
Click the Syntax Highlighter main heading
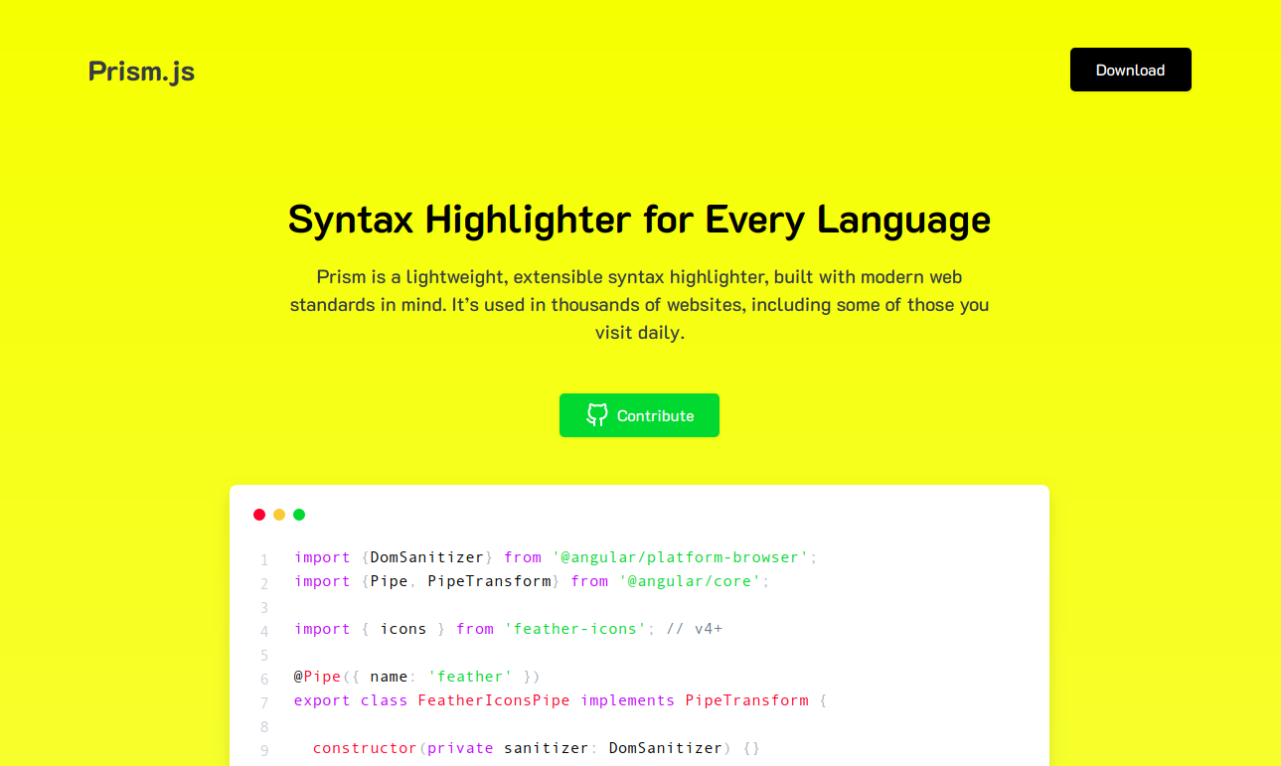coord(639,220)
